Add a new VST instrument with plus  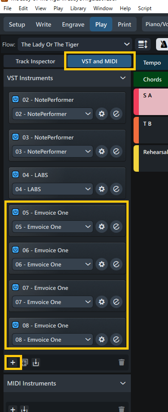click(13, 363)
